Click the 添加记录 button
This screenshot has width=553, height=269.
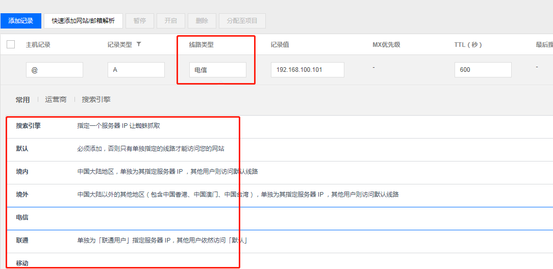[x=20, y=21]
